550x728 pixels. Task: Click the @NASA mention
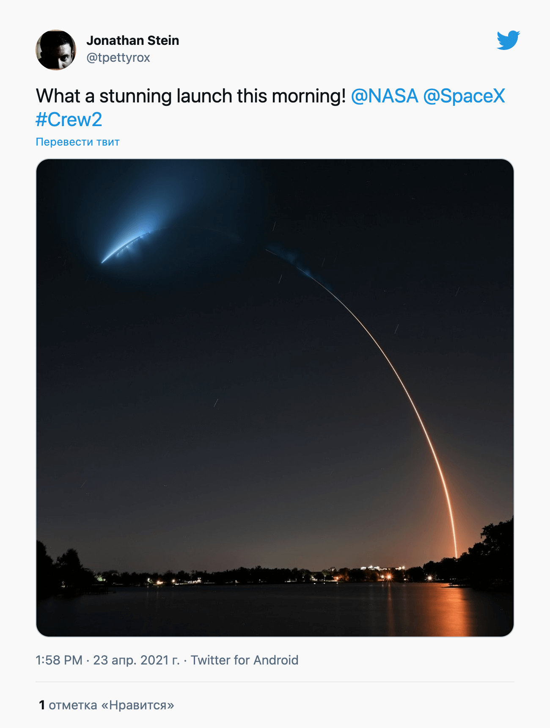tap(384, 96)
